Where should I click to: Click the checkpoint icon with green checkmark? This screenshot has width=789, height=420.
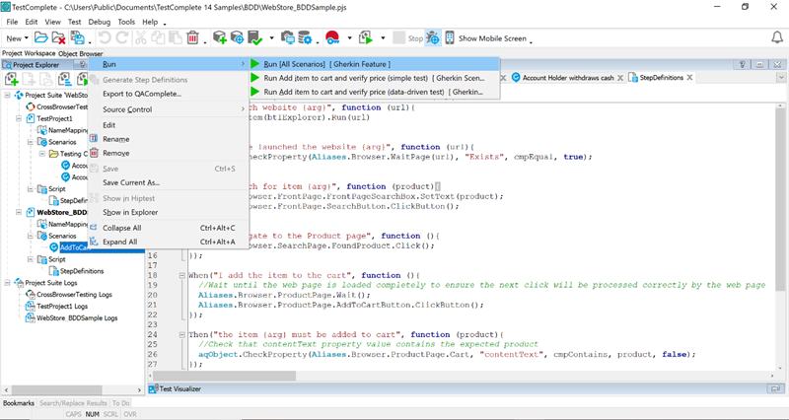pyautogui.click(x=255, y=37)
